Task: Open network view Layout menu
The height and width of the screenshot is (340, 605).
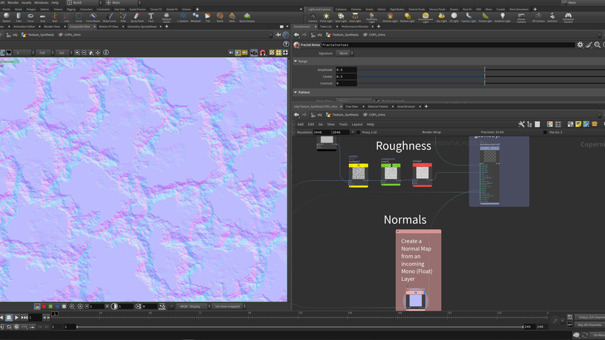Action: click(357, 124)
